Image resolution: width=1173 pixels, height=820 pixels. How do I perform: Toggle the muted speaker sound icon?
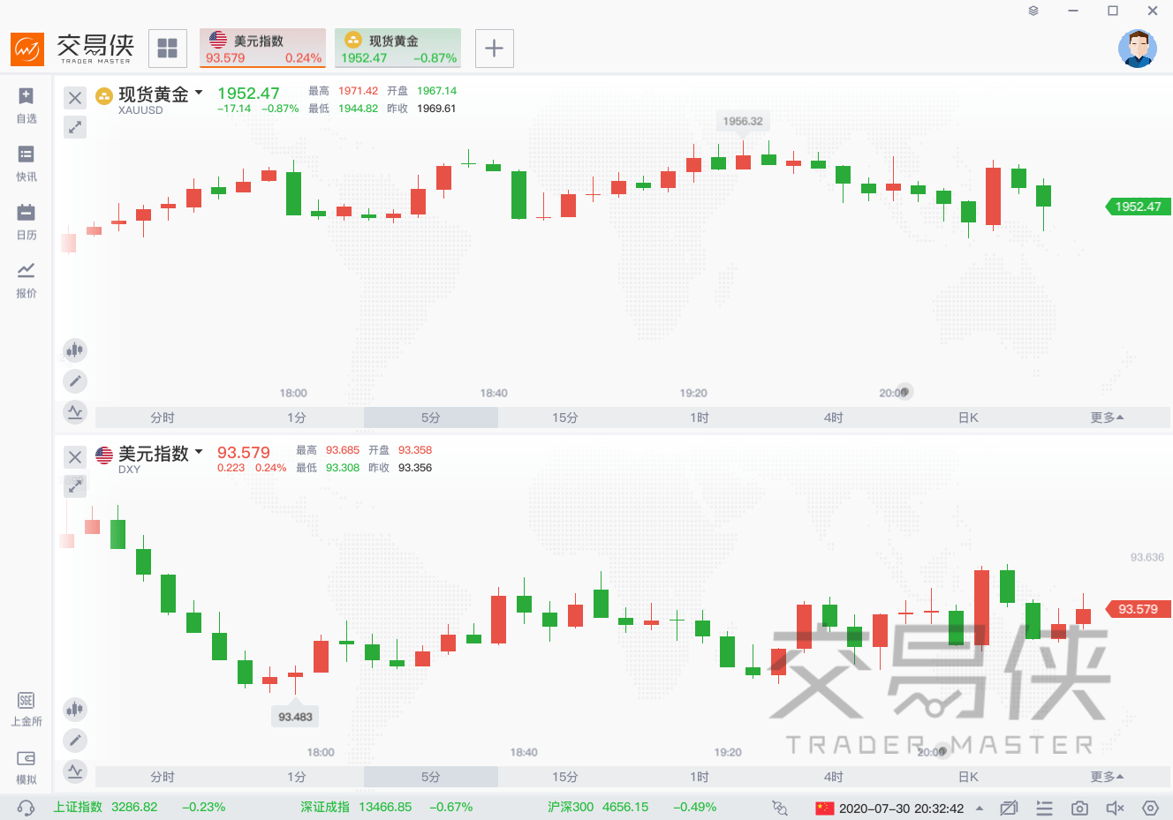coord(1115,808)
